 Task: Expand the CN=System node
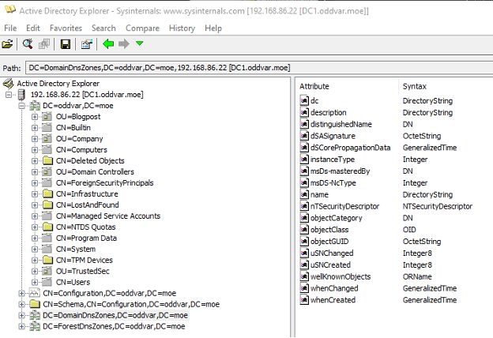tap(35, 249)
